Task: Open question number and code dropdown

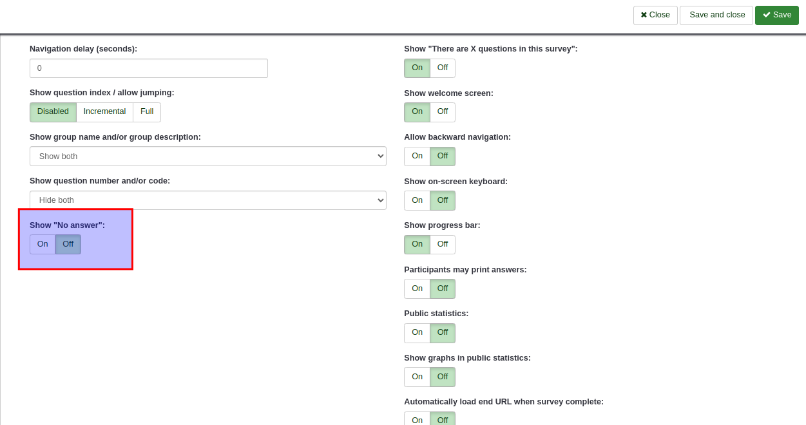Action: click(x=207, y=200)
